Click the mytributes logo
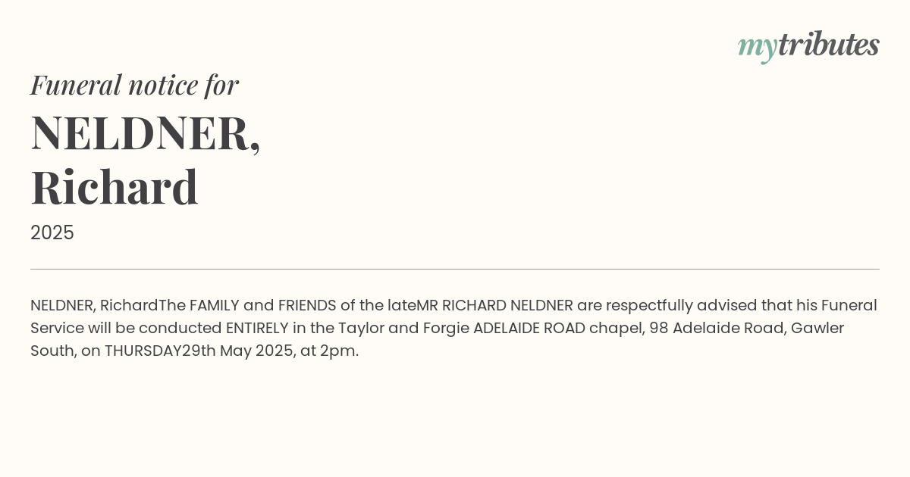910x477 pixels. (808, 45)
